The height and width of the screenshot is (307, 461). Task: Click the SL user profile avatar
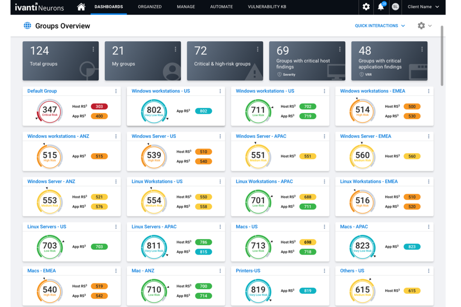click(395, 7)
